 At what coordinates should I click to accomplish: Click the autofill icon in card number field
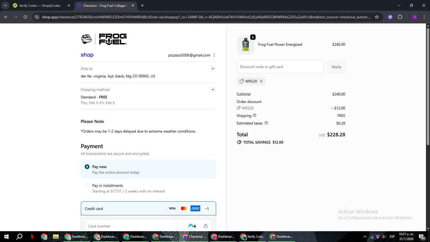(x=192, y=226)
